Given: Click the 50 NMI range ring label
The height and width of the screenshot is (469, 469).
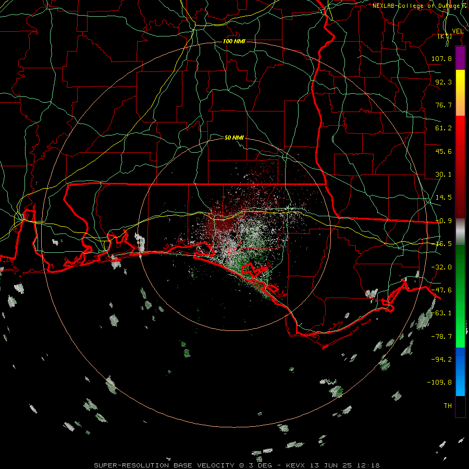Looking at the screenshot, I should pyautogui.click(x=234, y=138).
